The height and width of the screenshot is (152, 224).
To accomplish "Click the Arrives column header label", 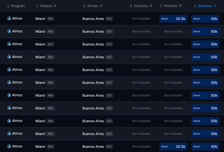I will pos(93,6).
